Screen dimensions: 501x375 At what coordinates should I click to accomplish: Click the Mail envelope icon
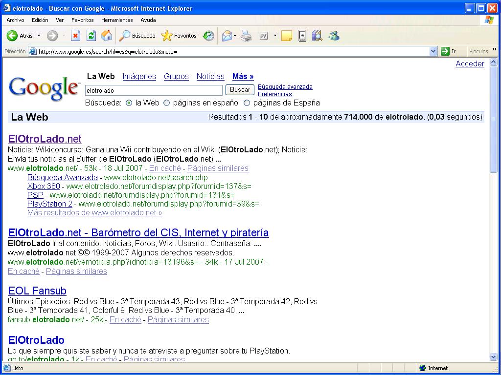click(227, 36)
